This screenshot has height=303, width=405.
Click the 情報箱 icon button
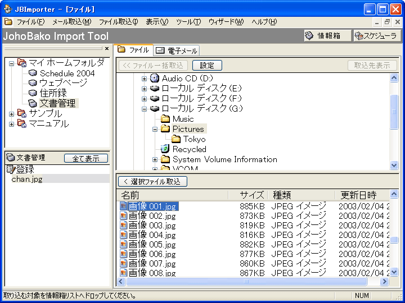click(327, 36)
